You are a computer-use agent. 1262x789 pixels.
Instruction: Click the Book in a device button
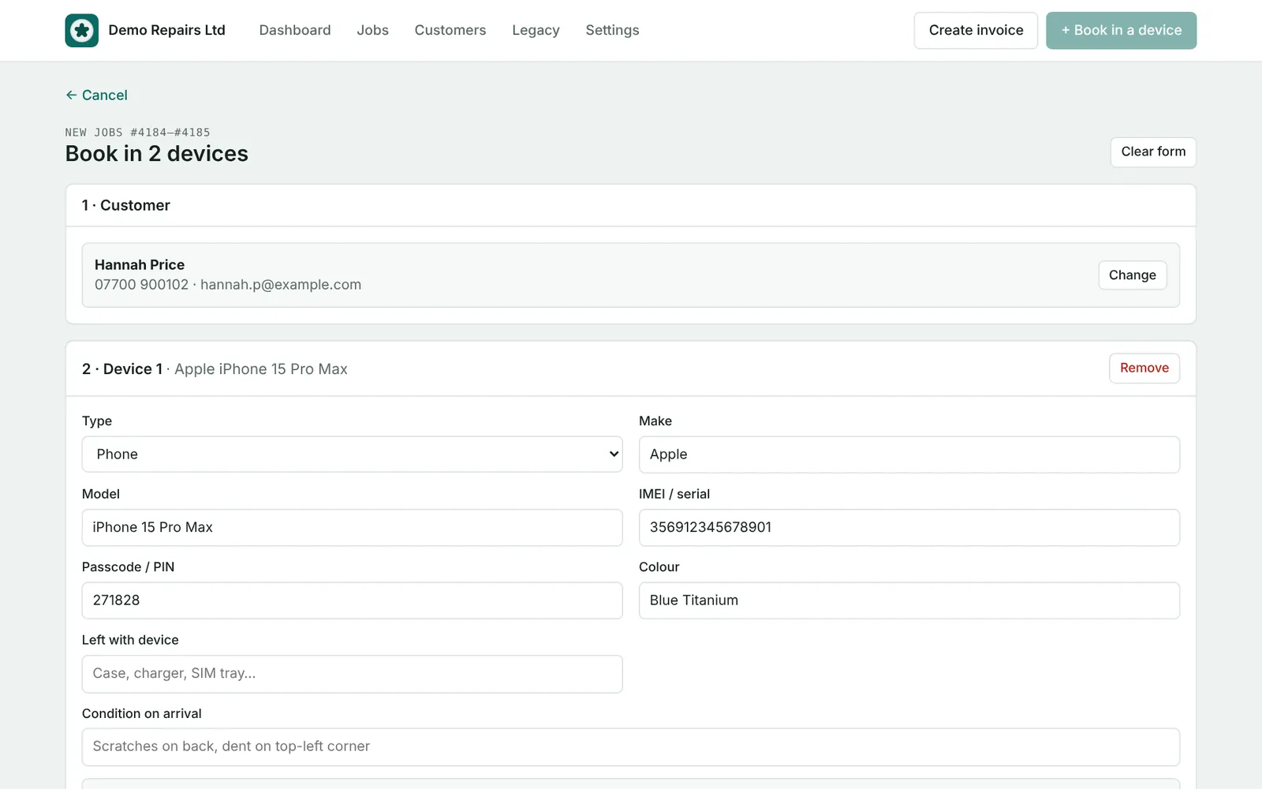[x=1121, y=30]
